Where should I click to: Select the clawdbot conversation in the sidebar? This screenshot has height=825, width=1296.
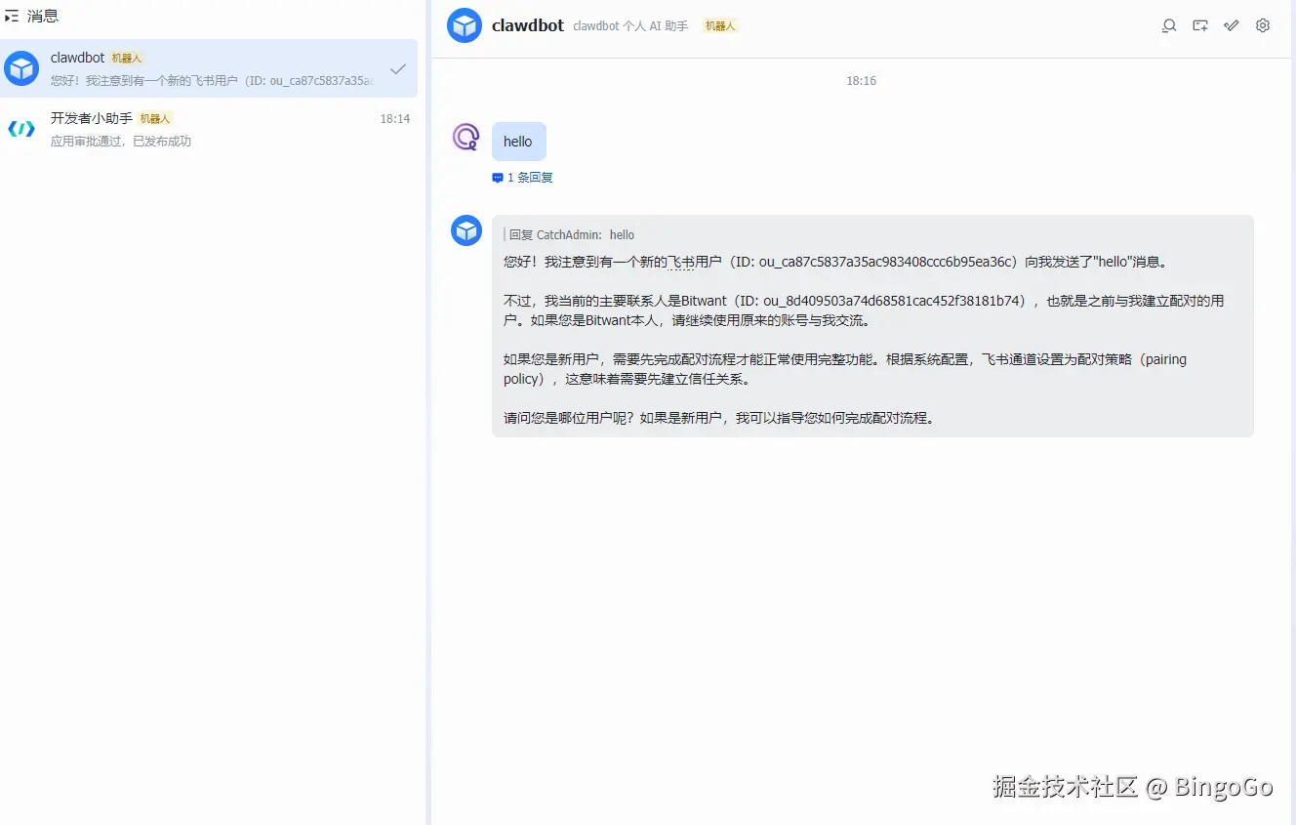click(208, 68)
